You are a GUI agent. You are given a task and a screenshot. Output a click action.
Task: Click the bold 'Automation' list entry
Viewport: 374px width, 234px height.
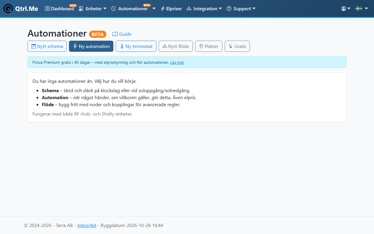[55, 98]
